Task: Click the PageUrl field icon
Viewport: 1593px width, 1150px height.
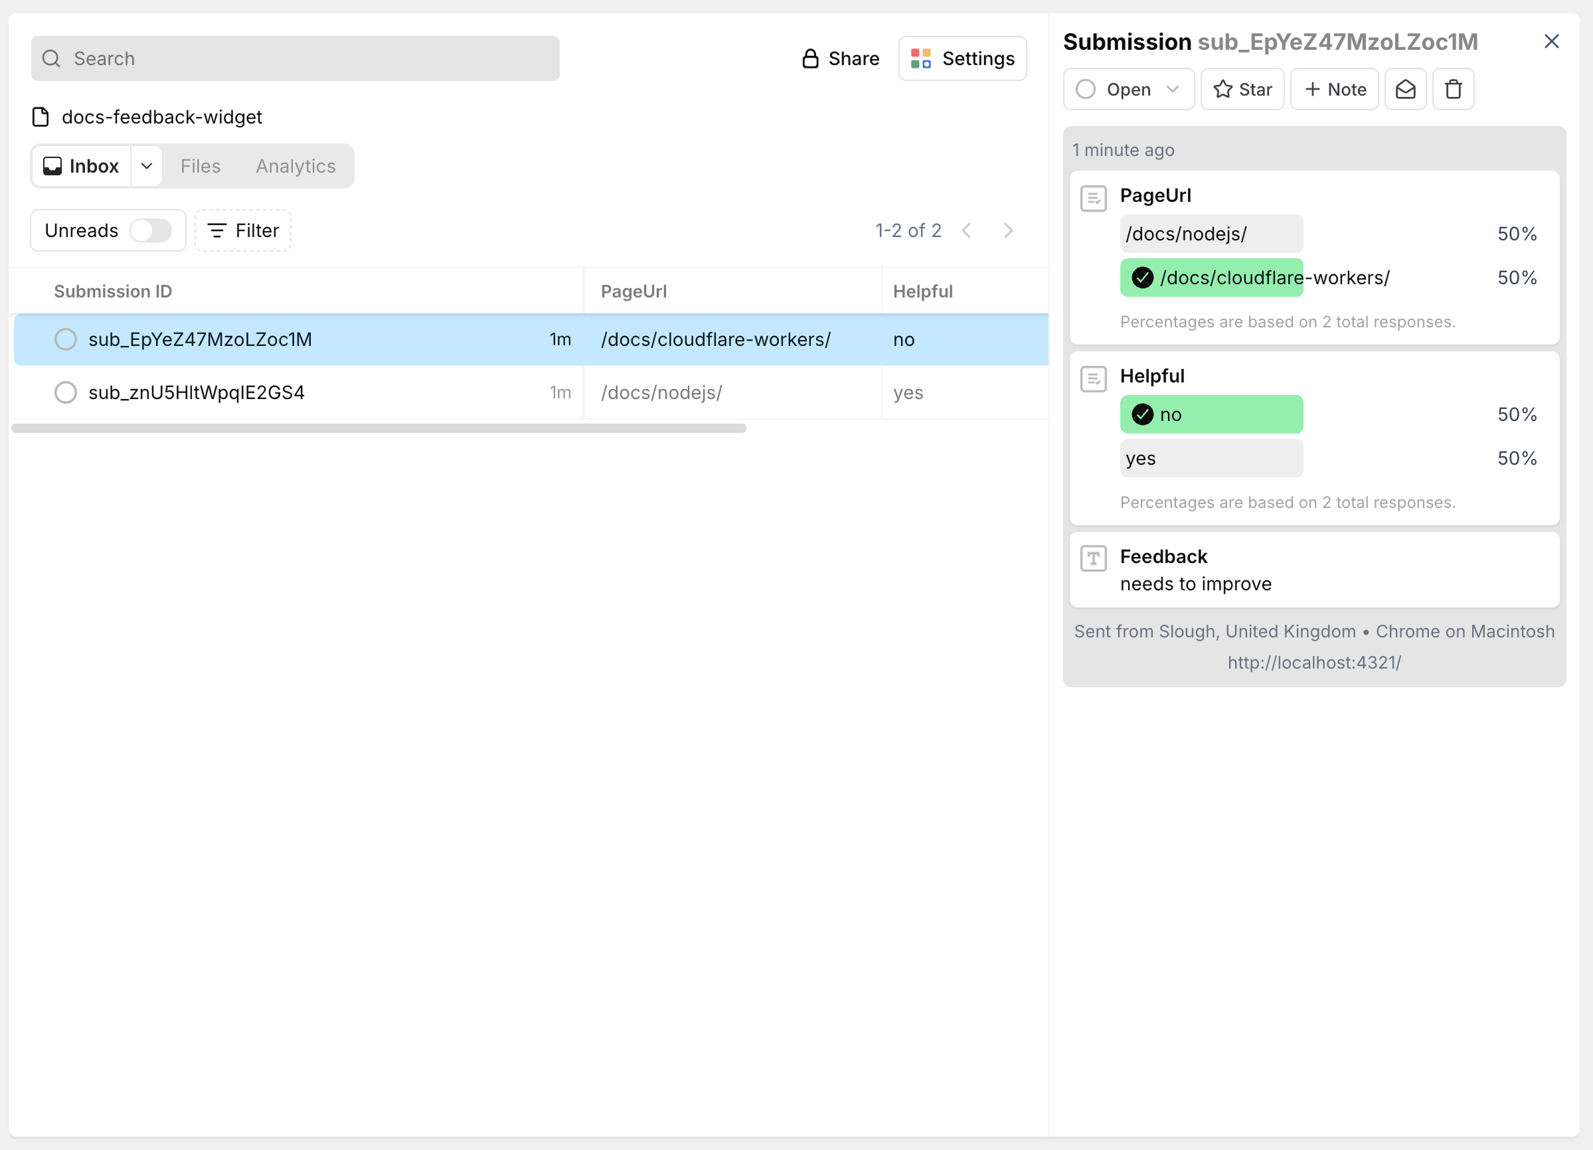Action: (1093, 198)
